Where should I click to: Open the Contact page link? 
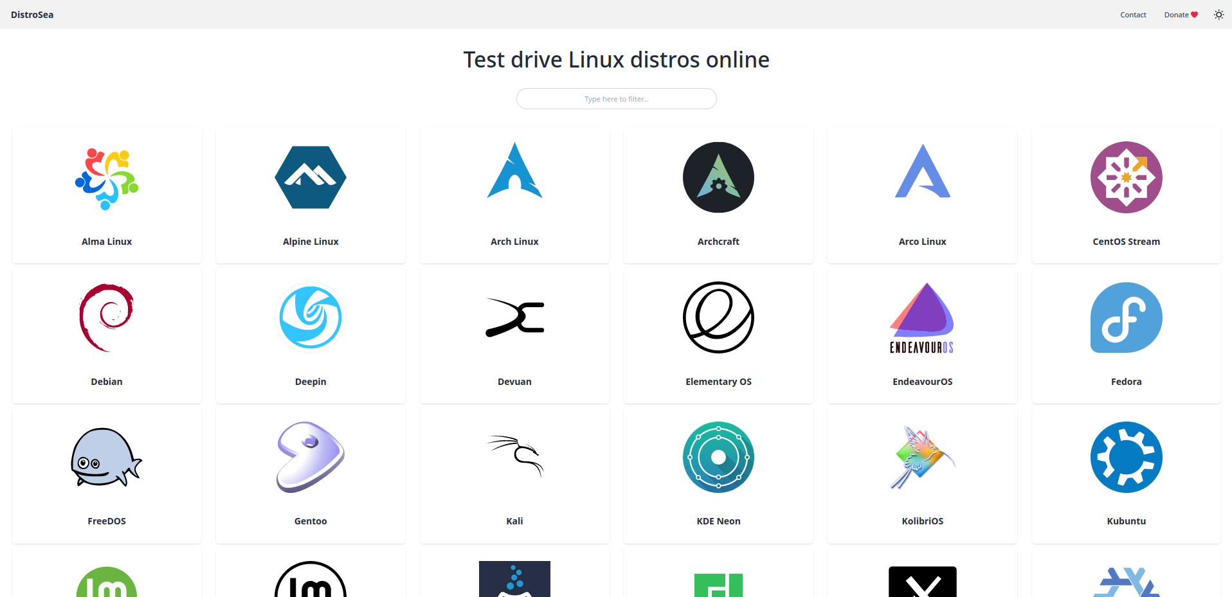[x=1133, y=15]
